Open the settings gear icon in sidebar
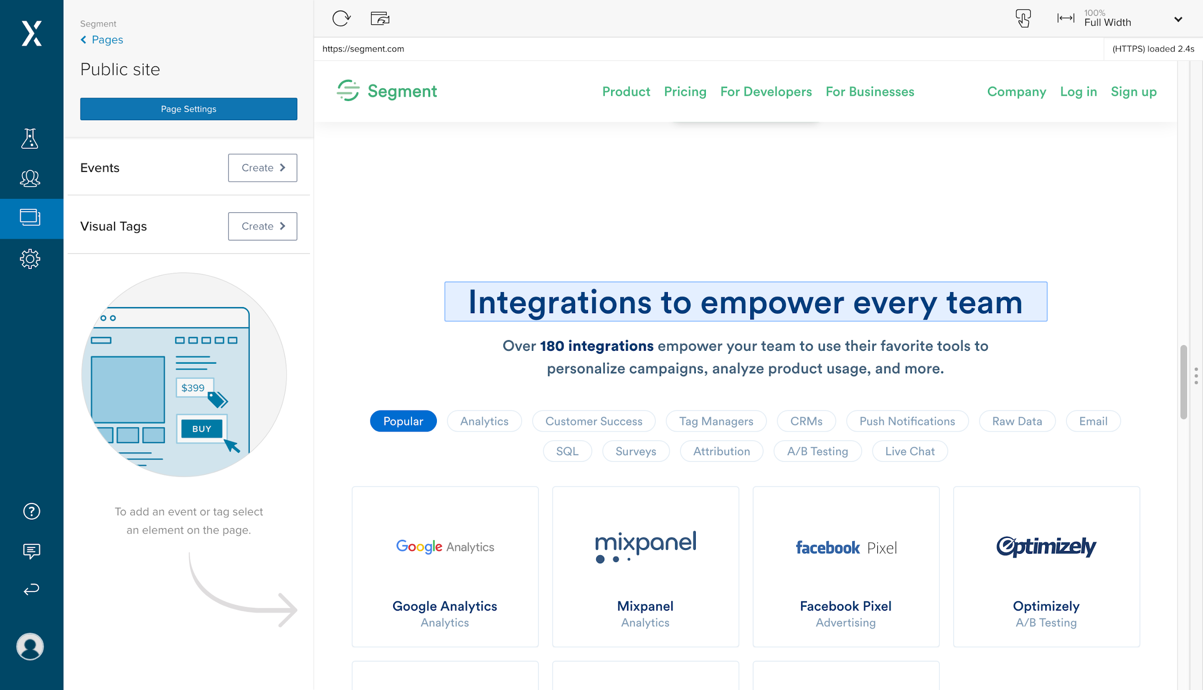 coord(31,259)
